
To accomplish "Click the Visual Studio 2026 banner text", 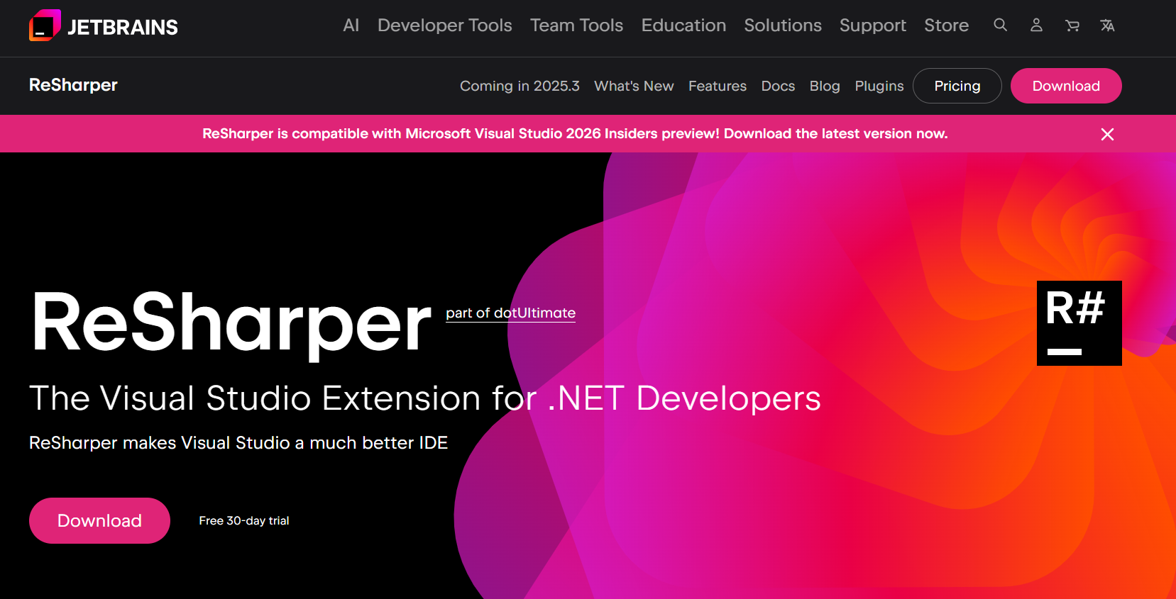I will [x=574, y=134].
